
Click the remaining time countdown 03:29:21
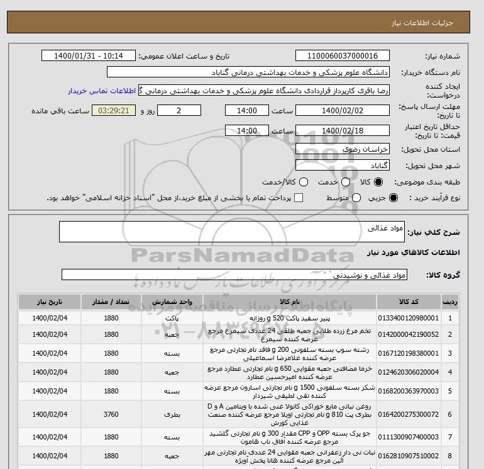[114, 110]
